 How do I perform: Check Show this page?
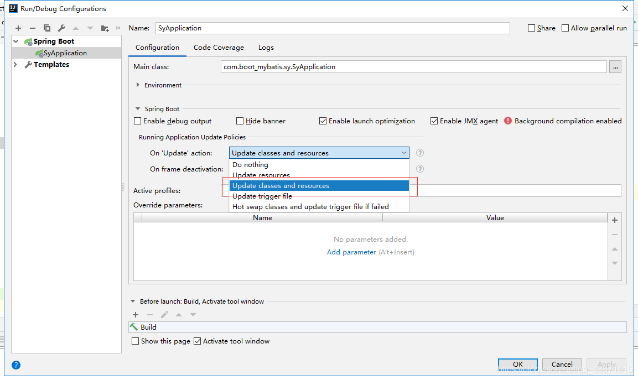tap(135, 341)
